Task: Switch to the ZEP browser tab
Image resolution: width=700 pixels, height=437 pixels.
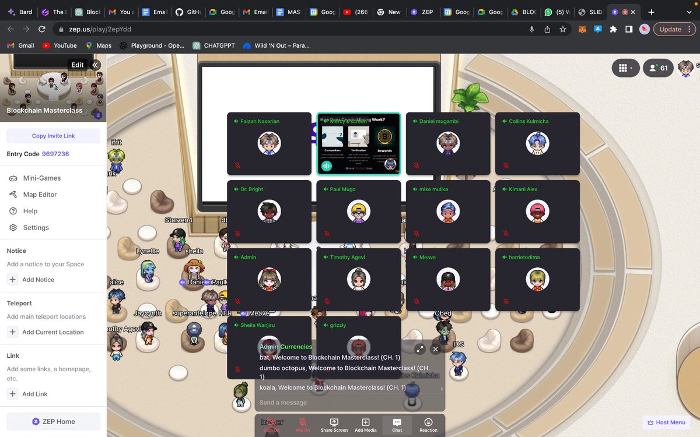Action: 422,12
